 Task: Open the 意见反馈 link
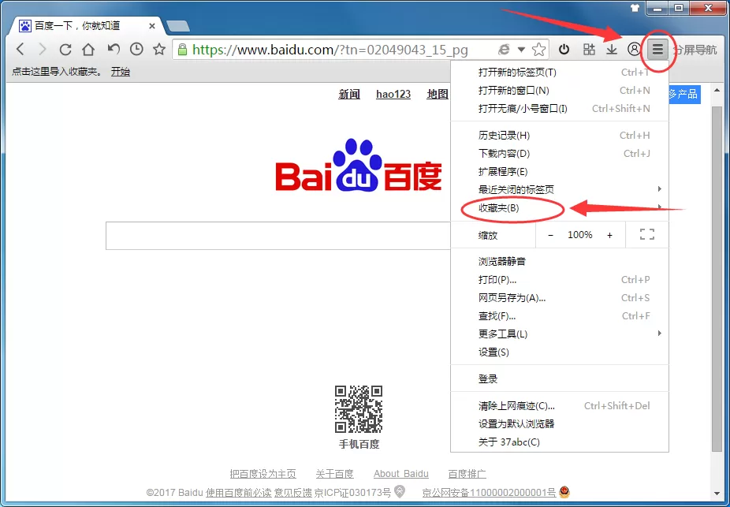click(x=293, y=493)
